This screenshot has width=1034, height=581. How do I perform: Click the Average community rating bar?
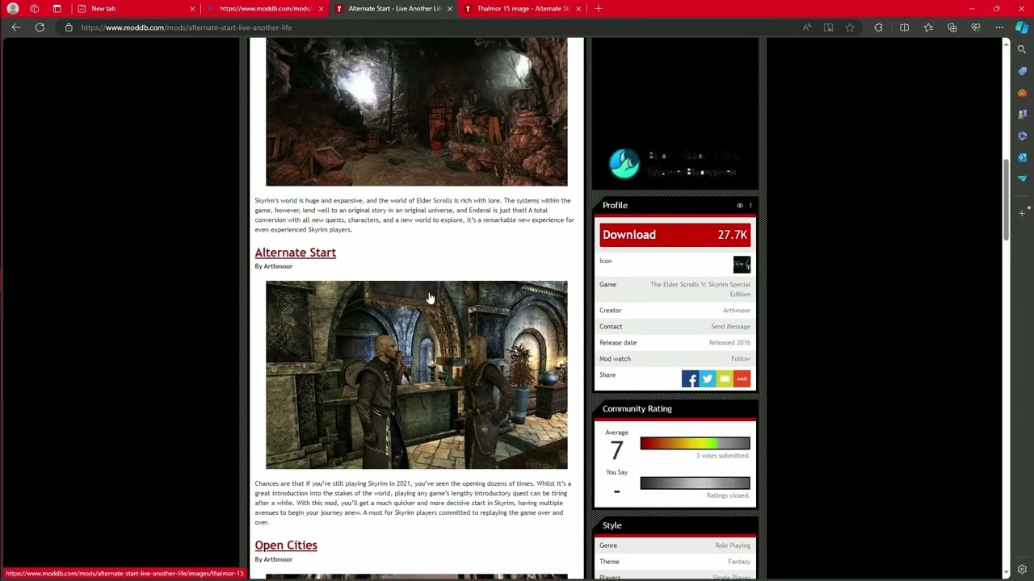(695, 443)
